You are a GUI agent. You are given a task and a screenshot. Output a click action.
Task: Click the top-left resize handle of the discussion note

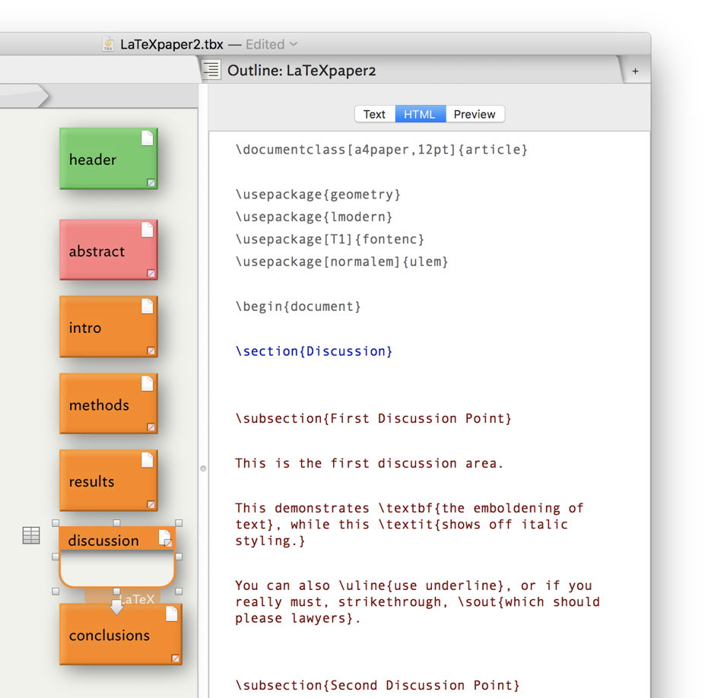(56, 523)
